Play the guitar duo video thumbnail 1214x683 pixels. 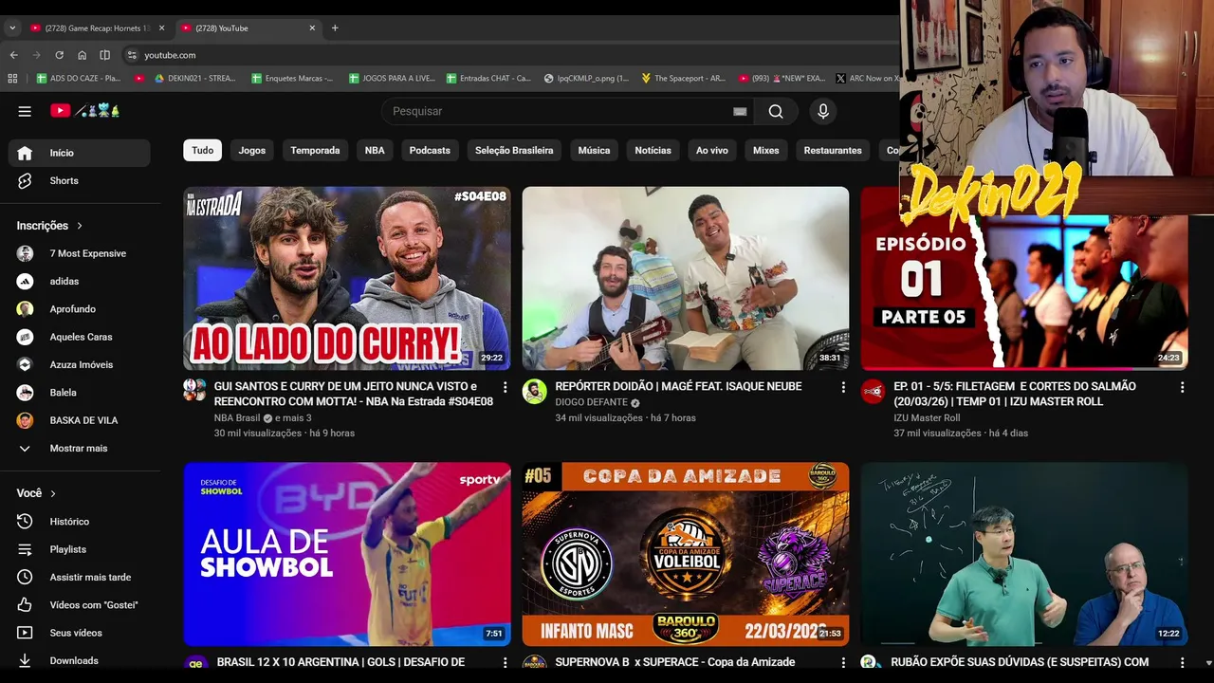point(686,278)
